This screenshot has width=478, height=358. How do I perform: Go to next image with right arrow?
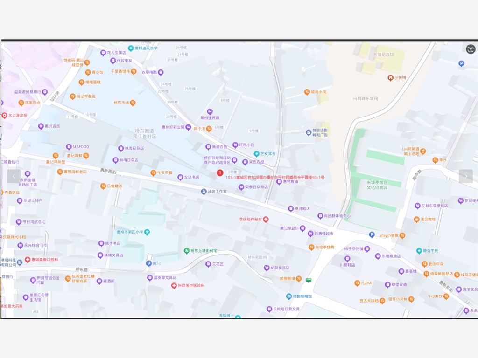[x=465, y=176]
